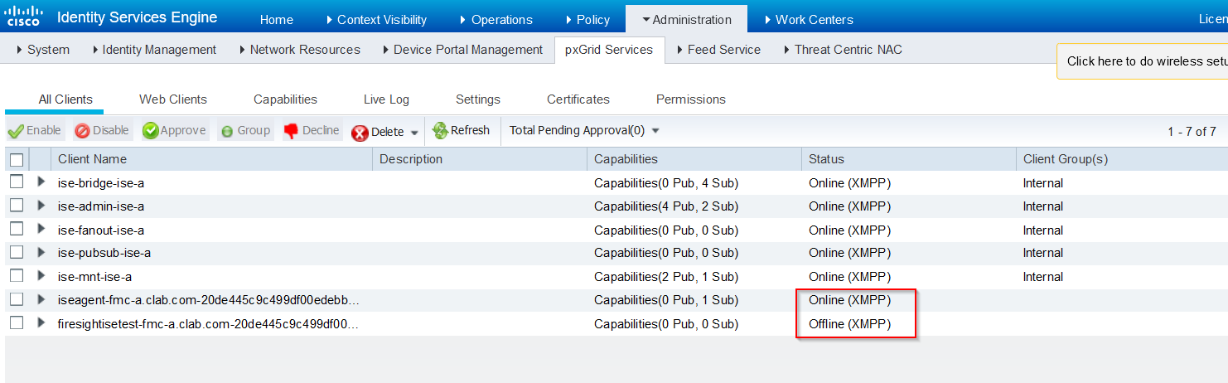Open Identity Management submenu
Screen dimensions: 1228x383
pyautogui.click(x=154, y=50)
